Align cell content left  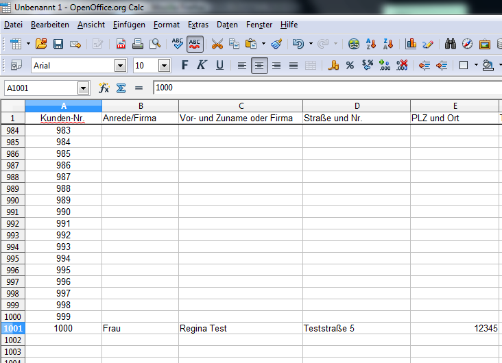click(x=241, y=66)
